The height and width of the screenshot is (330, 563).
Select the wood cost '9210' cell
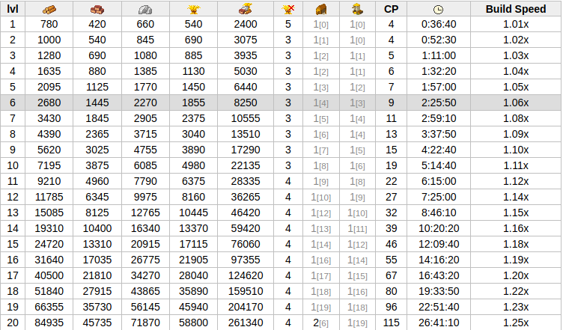(x=49, y=182)
